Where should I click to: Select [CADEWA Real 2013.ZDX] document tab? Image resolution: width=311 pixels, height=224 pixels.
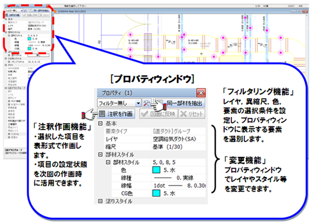coord(71,11)
